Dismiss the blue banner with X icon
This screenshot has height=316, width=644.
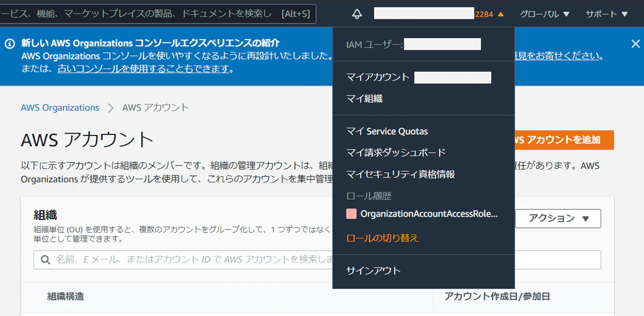[636, 44]
